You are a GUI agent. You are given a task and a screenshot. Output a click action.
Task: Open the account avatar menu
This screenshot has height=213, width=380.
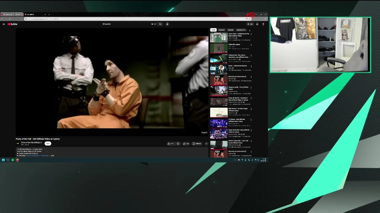point(263,24)
